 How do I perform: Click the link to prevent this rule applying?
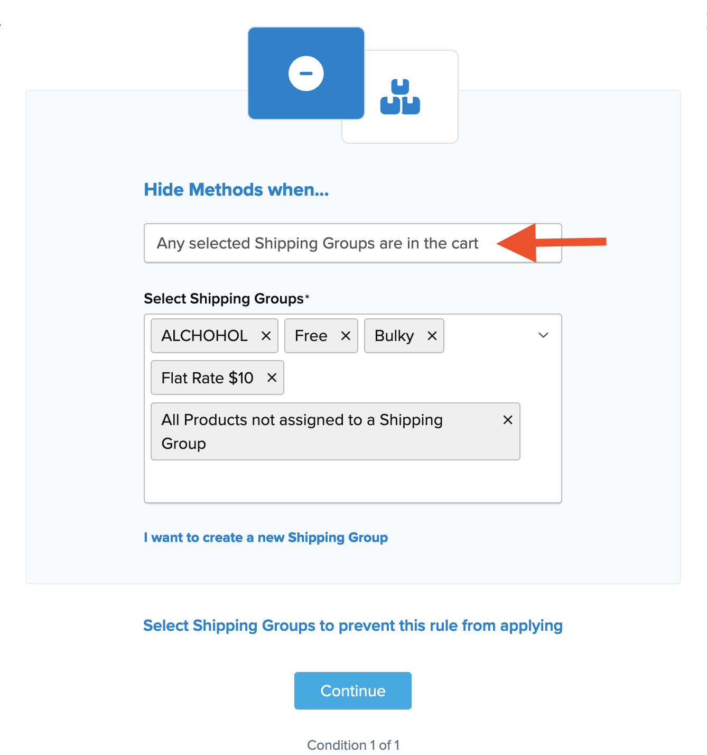click(352, 625)
